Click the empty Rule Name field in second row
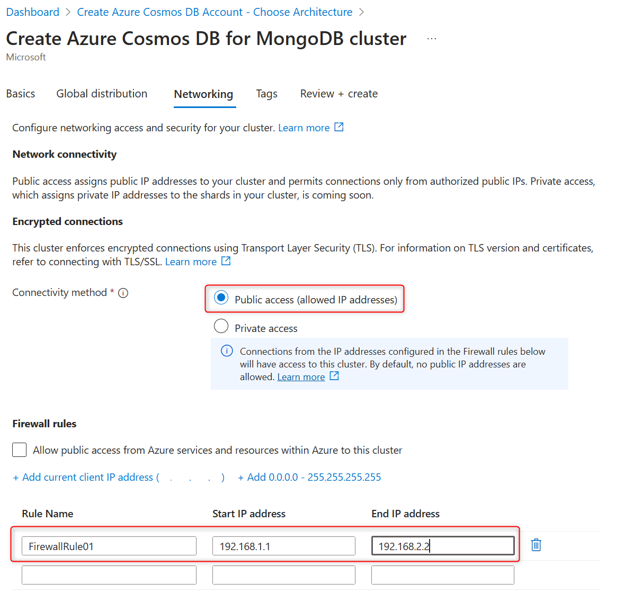Viewport: 624px width, 602px height. (109, 574)
